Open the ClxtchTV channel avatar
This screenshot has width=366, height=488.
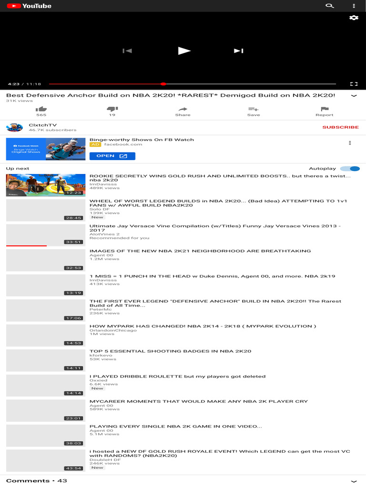(14, 127)
